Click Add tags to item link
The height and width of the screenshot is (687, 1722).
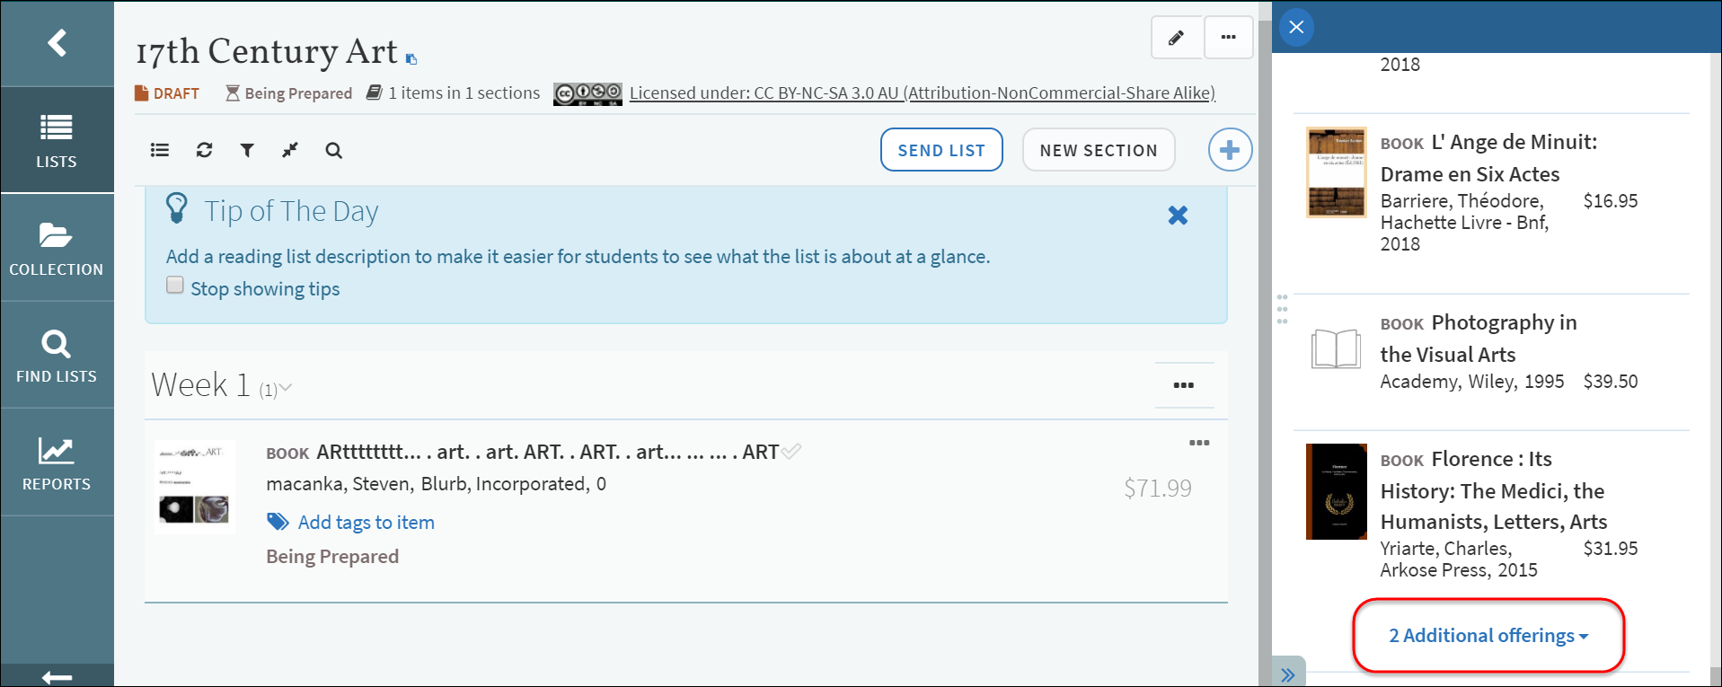(366, 523)
